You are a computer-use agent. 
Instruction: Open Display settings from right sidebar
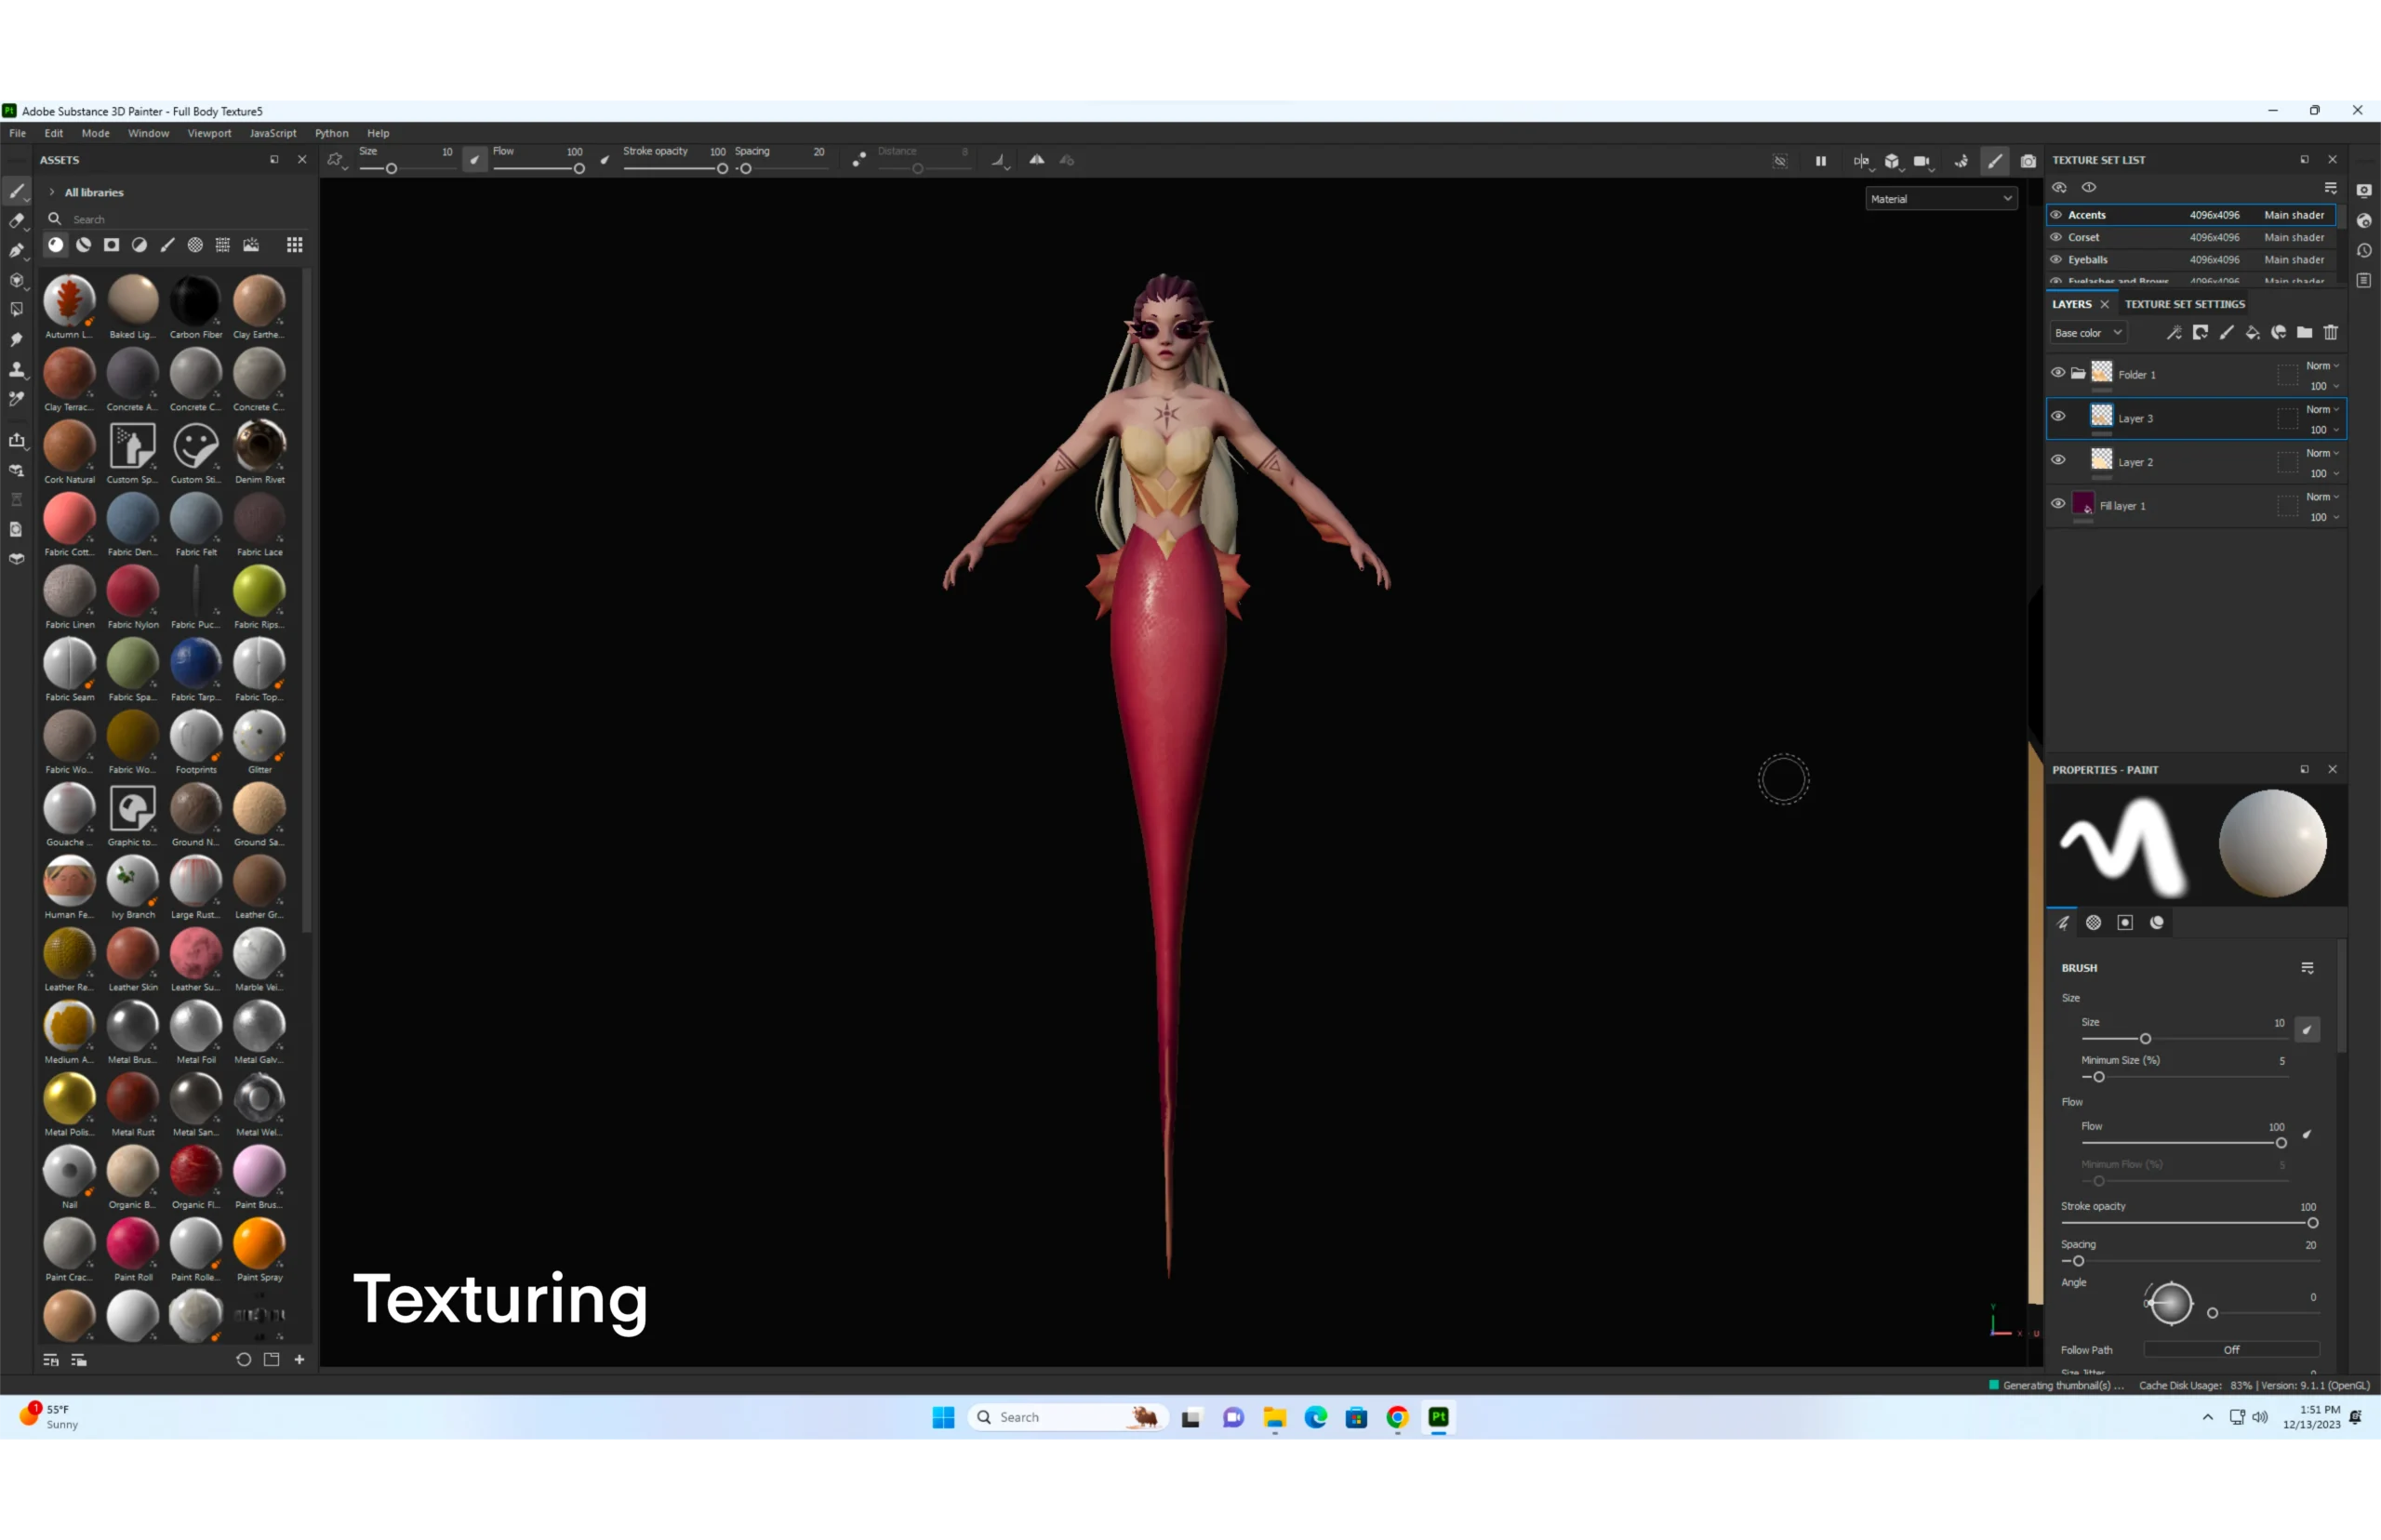point(2364,191)
